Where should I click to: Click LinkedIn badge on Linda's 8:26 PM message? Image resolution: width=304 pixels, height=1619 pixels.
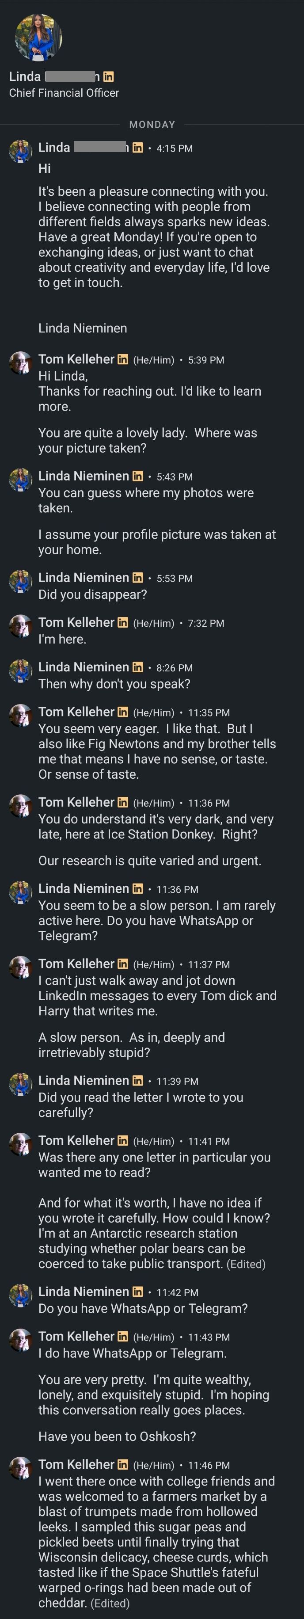[137, 667]
